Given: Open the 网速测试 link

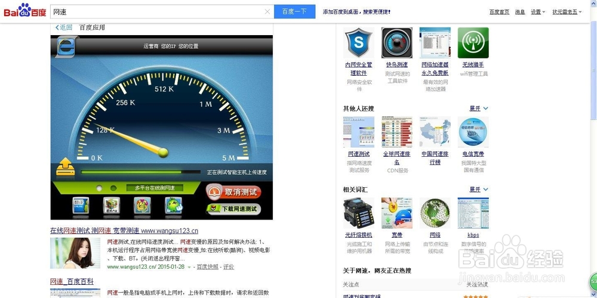Looking at the screenshot, I should point(359,154).
